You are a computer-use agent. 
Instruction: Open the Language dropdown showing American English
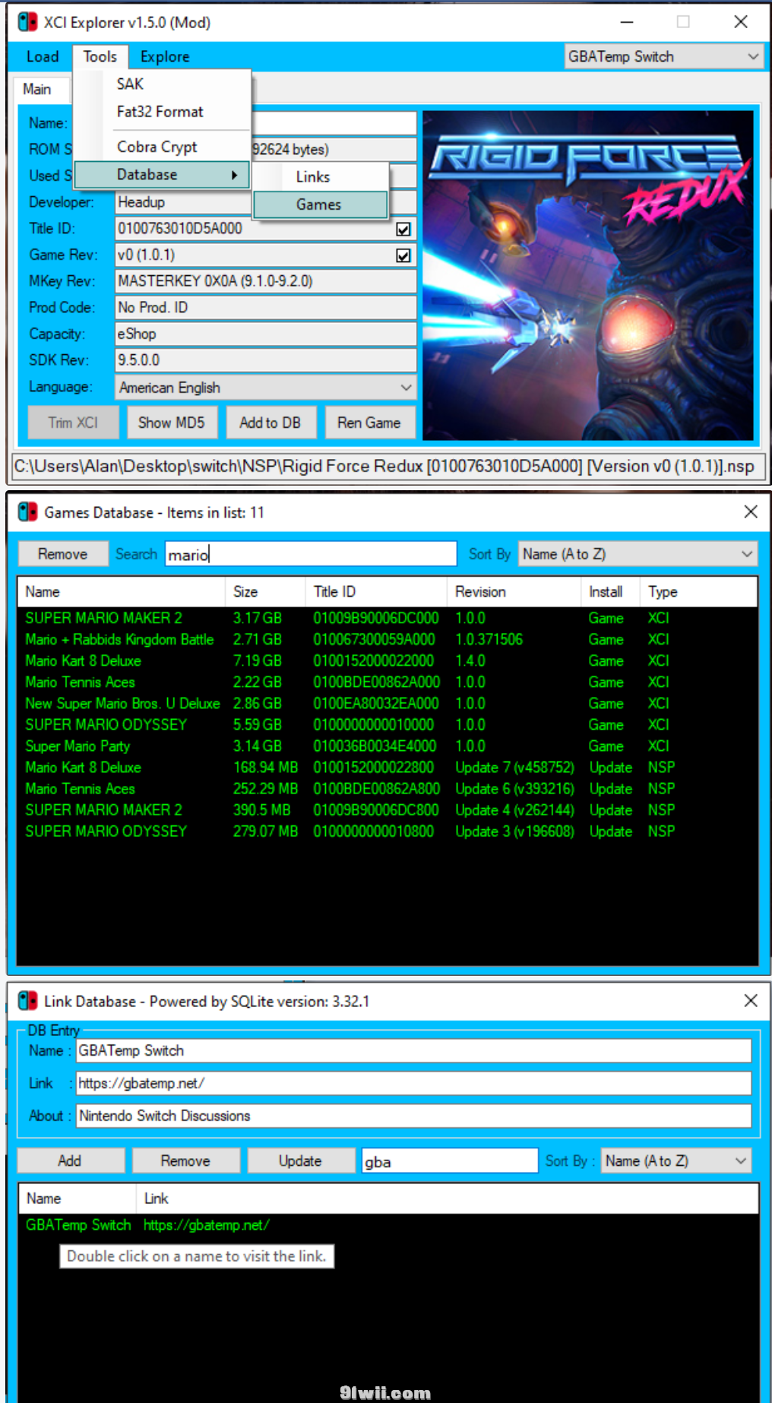point(266,388)
